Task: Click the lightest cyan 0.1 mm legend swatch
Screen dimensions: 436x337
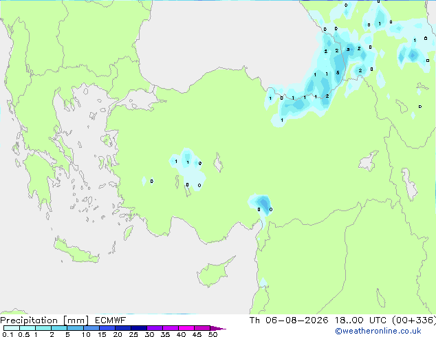Action: click(12, 328)
